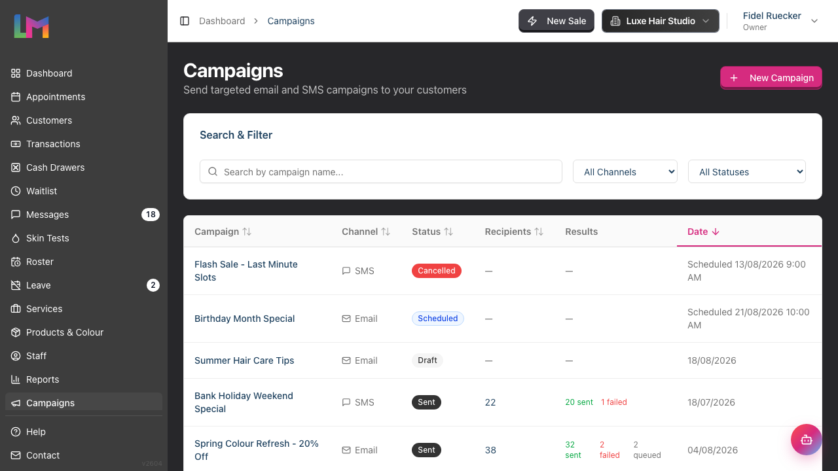Click the Dashboard grid icon in sidebar

click(x=16, y=73)
